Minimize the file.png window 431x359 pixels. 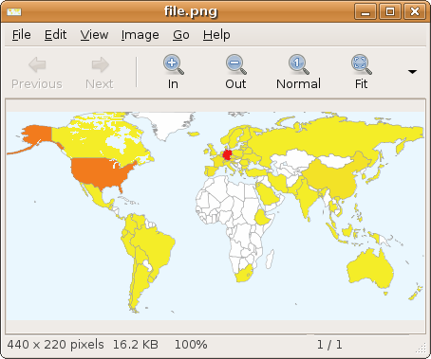pos(365,11)
